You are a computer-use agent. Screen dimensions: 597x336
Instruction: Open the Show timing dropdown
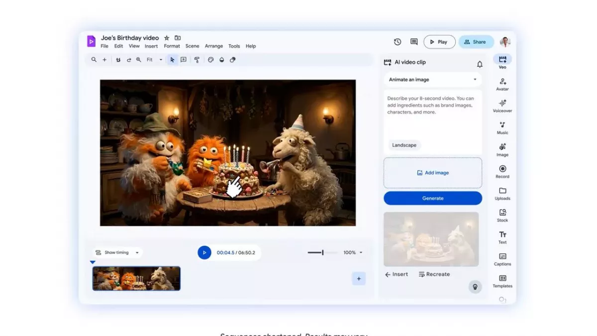point(117,253)
